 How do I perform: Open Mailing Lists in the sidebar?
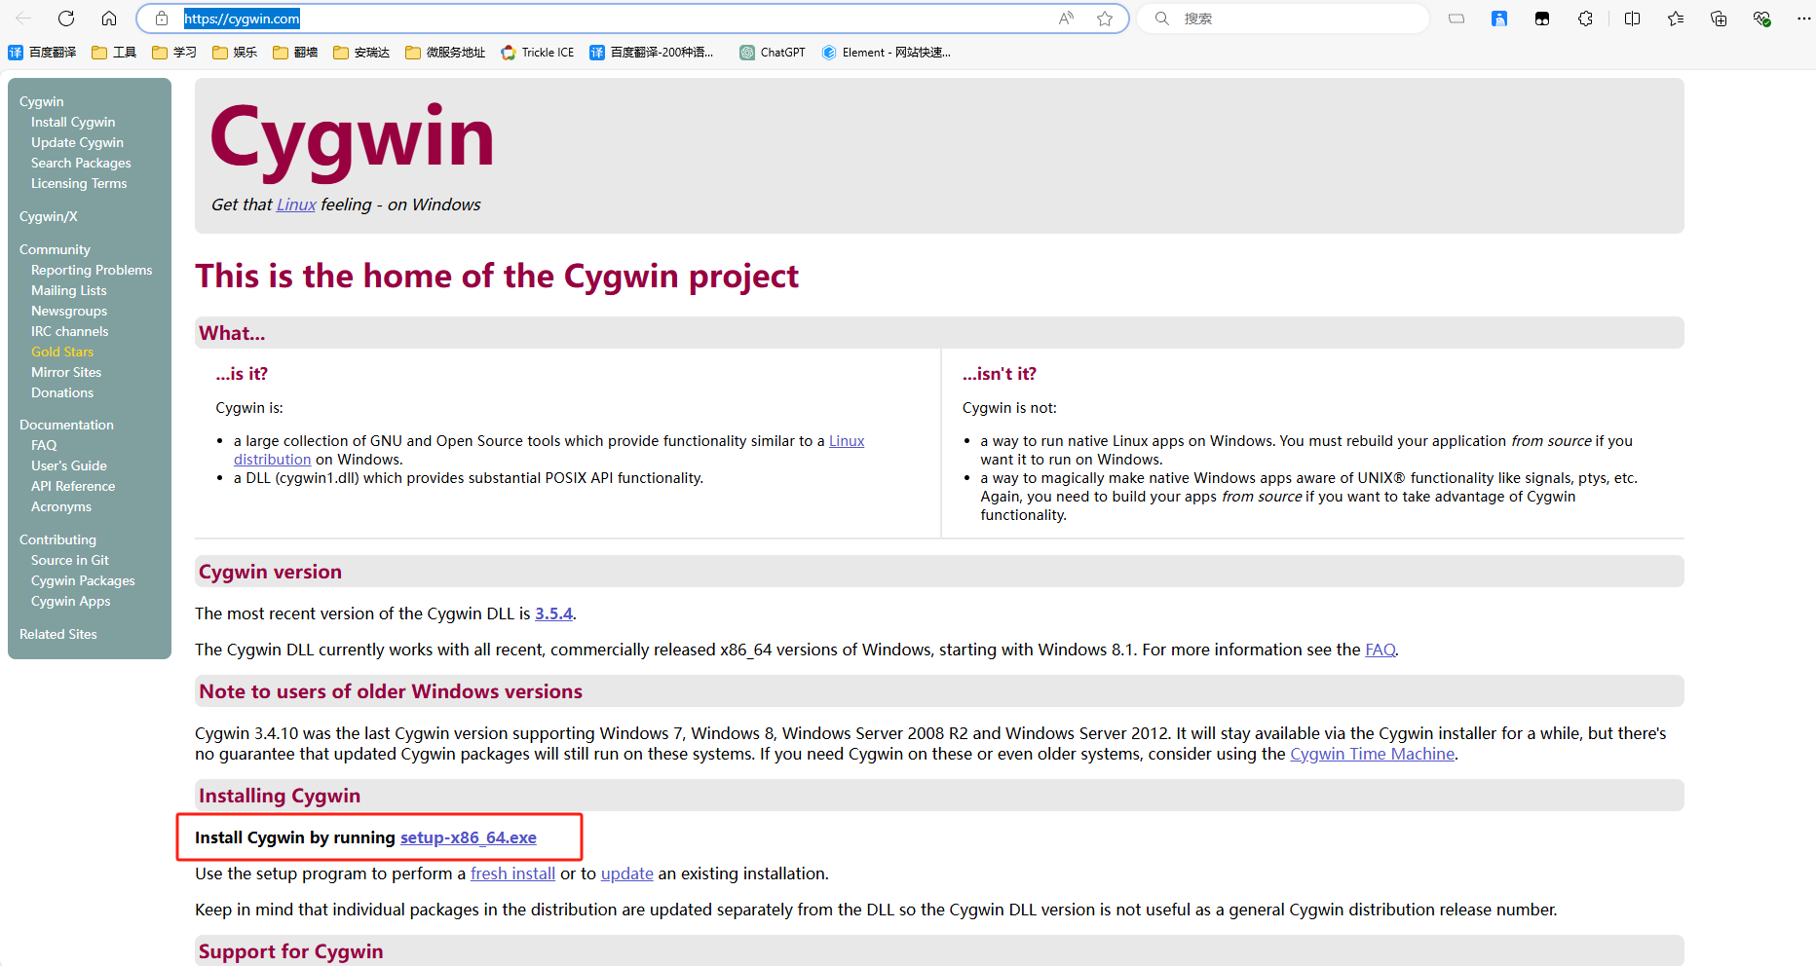click(x=69, y=290)
